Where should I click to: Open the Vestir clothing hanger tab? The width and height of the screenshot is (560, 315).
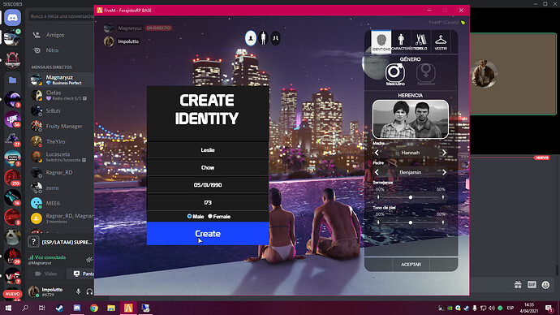pyautogui.click(x=441, y=41)
